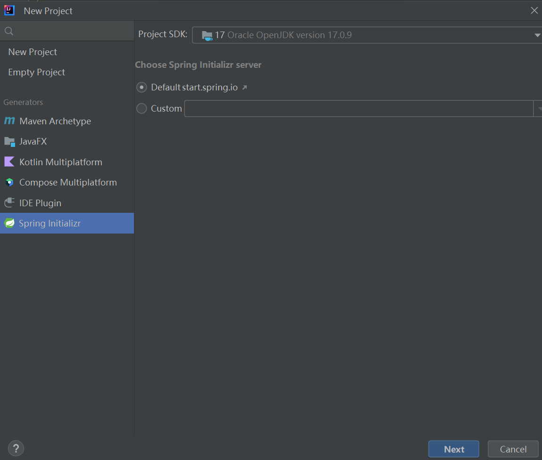The height and width of the screenshot is (460, 542).
Task: Click the IntelliJ IDEA logo icon
Action: pos(9,10)
